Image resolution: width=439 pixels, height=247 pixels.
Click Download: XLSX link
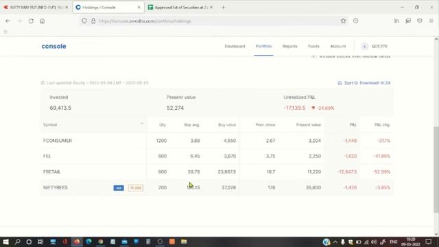(375, 83)
